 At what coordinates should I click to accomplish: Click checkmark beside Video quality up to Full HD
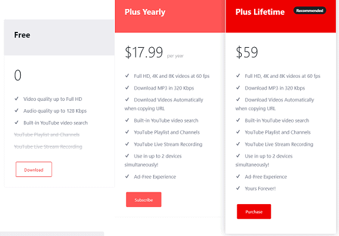(17, 99)
